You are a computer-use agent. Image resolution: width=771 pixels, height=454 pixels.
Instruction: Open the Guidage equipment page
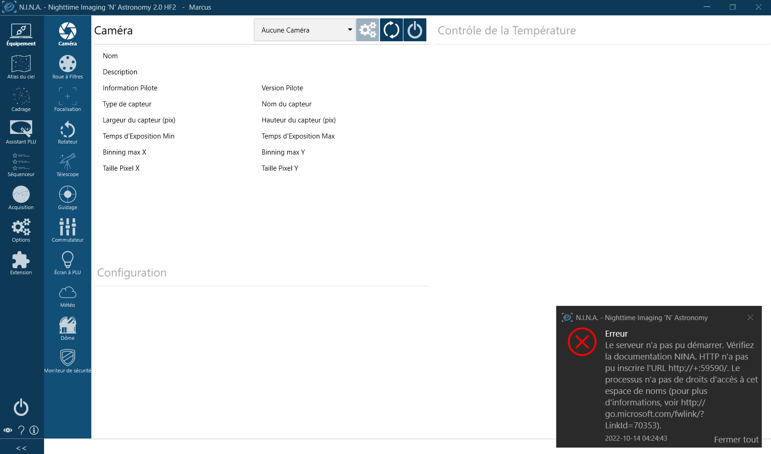tap(67, 198)
